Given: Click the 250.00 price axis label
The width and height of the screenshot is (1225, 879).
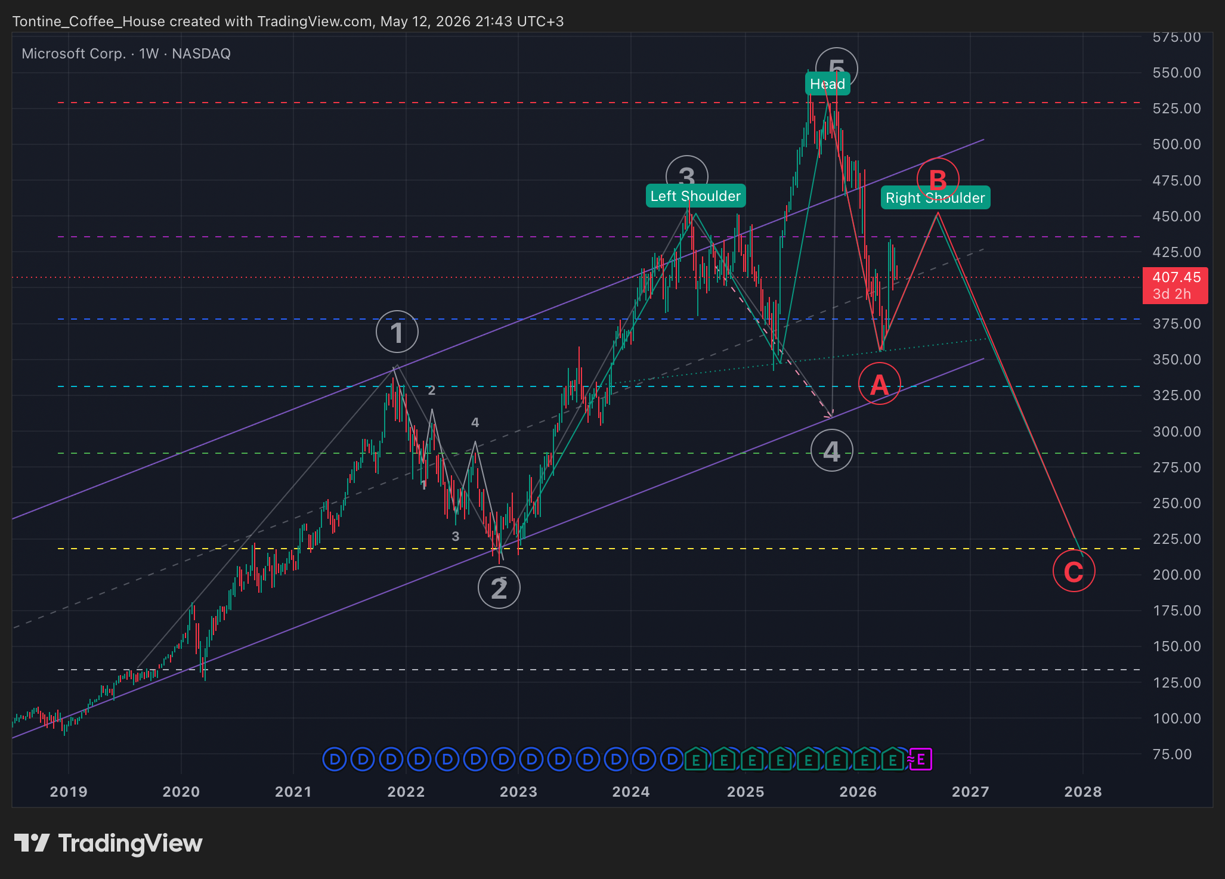Looking at the screenshot, I should [1177, 503].
